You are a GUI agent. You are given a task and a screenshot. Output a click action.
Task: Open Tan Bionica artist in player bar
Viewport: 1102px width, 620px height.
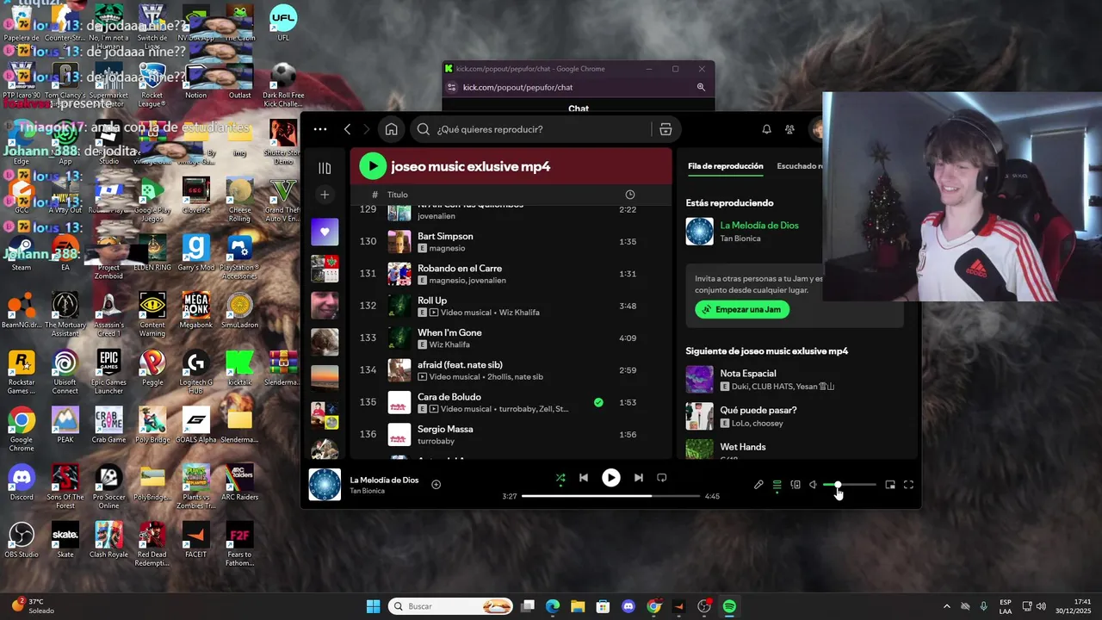[x=367, y=491]
